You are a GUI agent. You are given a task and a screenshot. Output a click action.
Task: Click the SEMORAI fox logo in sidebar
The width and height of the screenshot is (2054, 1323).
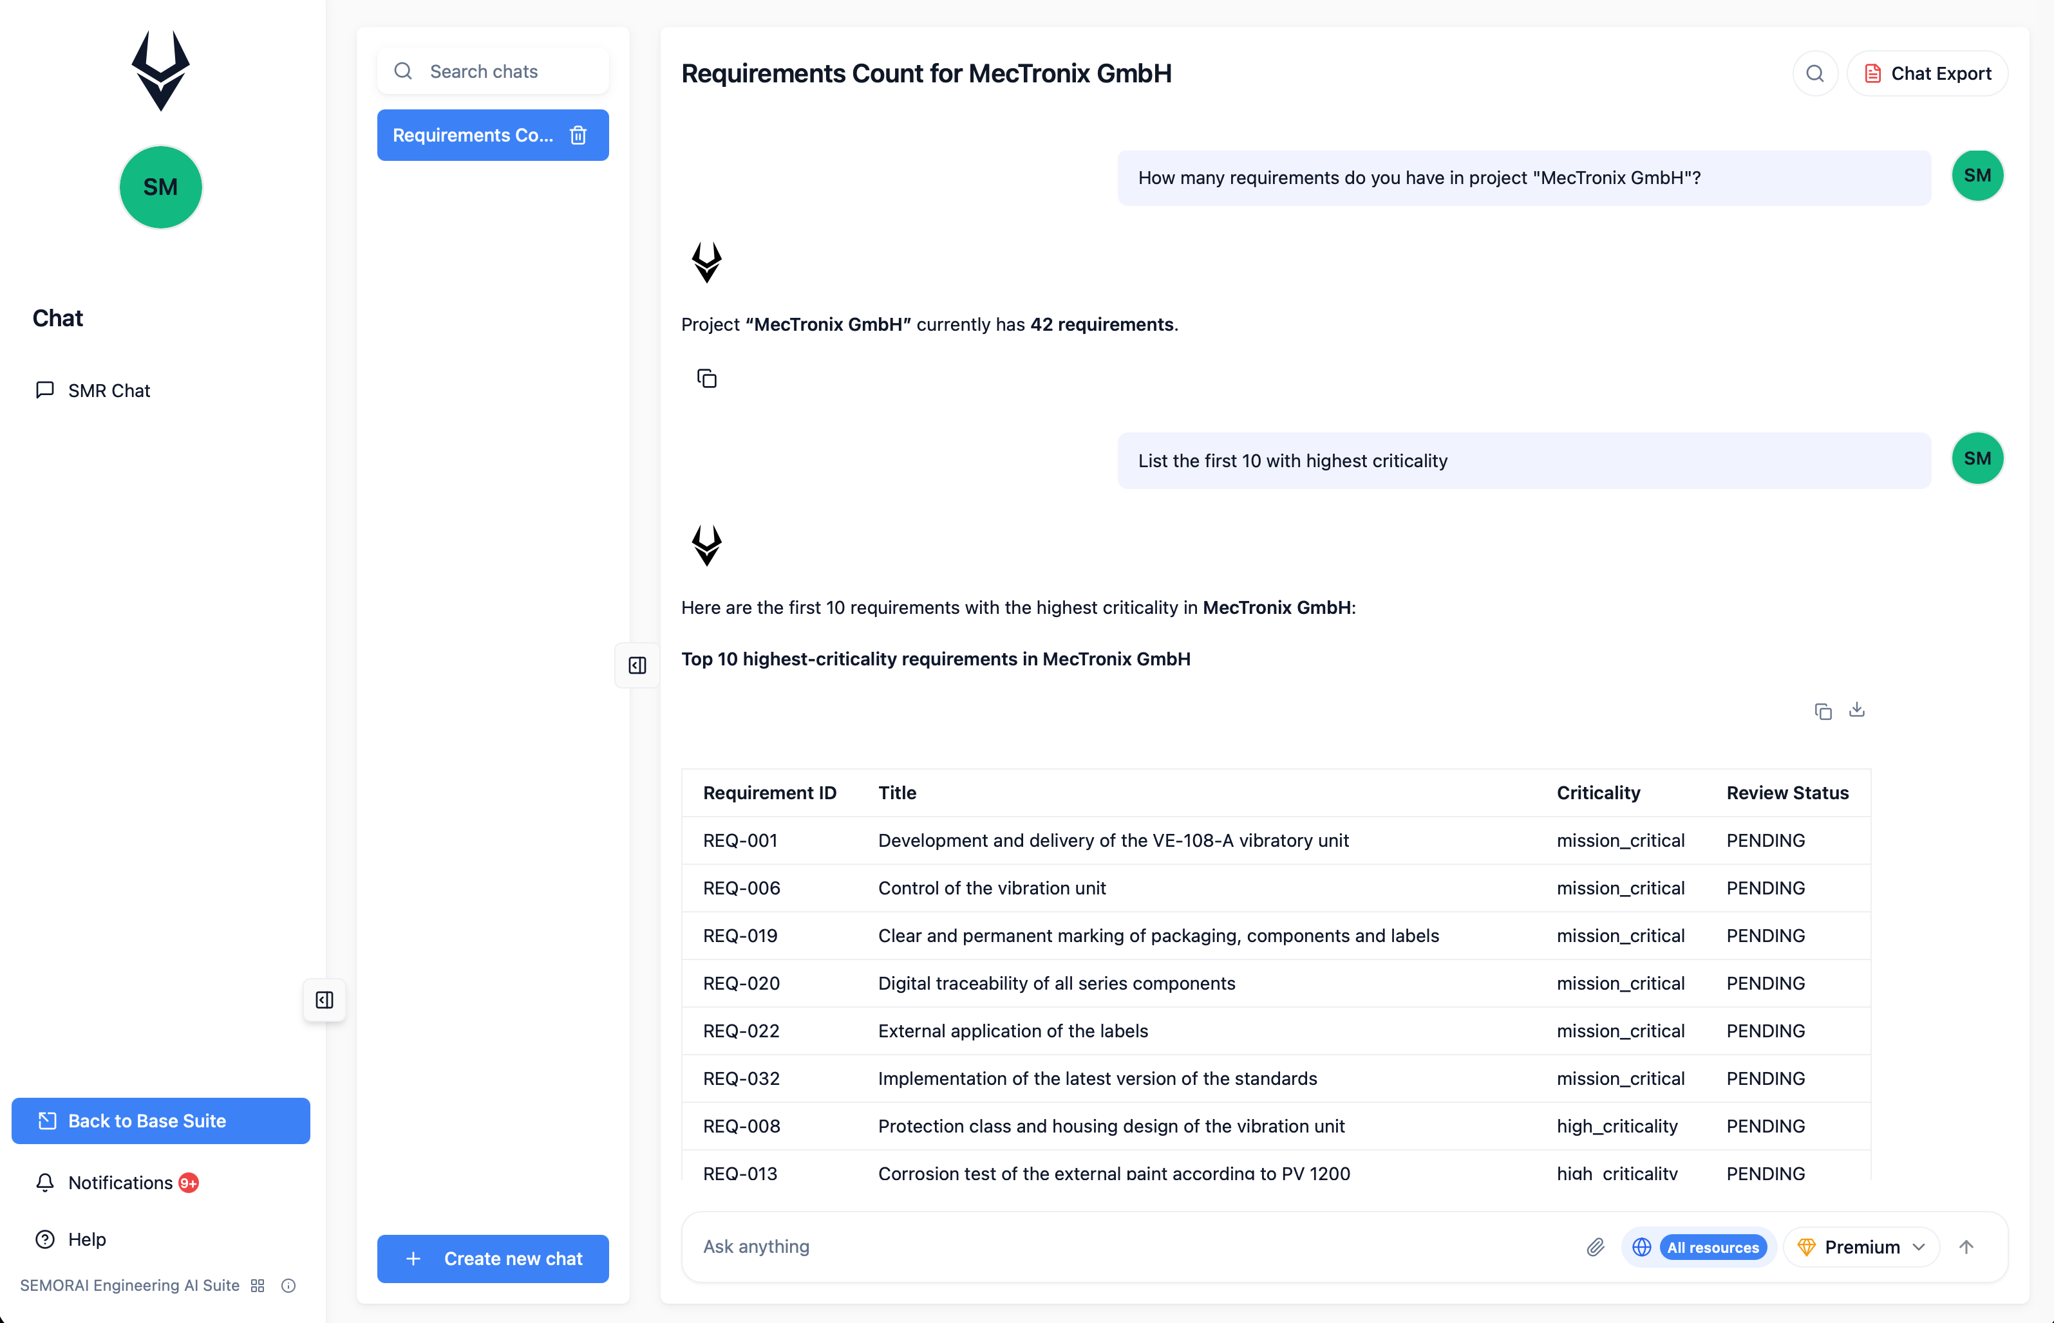161,70
